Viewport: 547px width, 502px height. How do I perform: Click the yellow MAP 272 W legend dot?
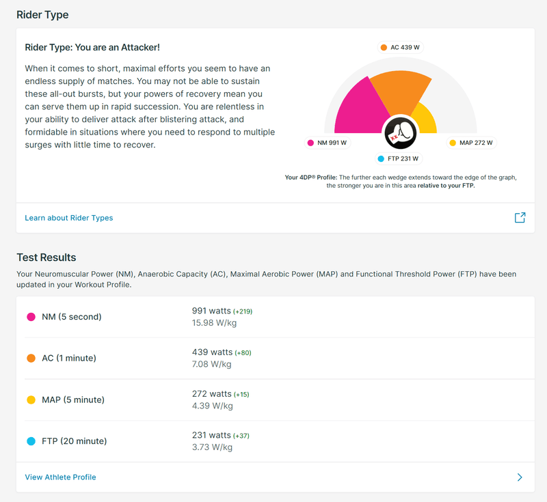coord(453,143)
